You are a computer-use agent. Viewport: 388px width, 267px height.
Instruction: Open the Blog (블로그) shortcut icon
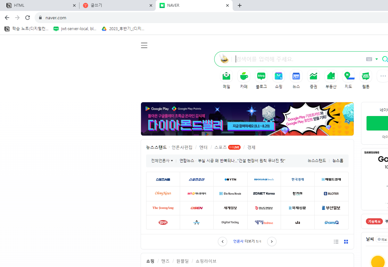[x=261, y=76]
